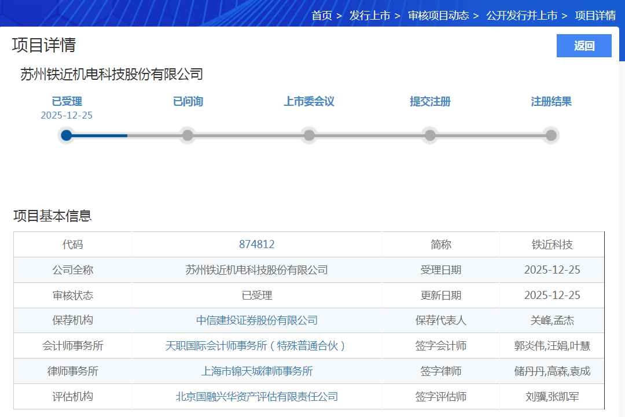Open 北京国融兴华资产评估有限责任公司 link

coord(256,397)
